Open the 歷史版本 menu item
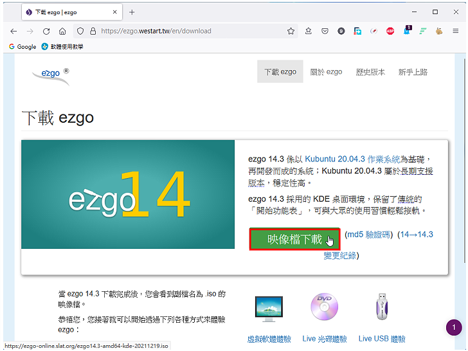468x351 pixels. [x=370, y=72]
